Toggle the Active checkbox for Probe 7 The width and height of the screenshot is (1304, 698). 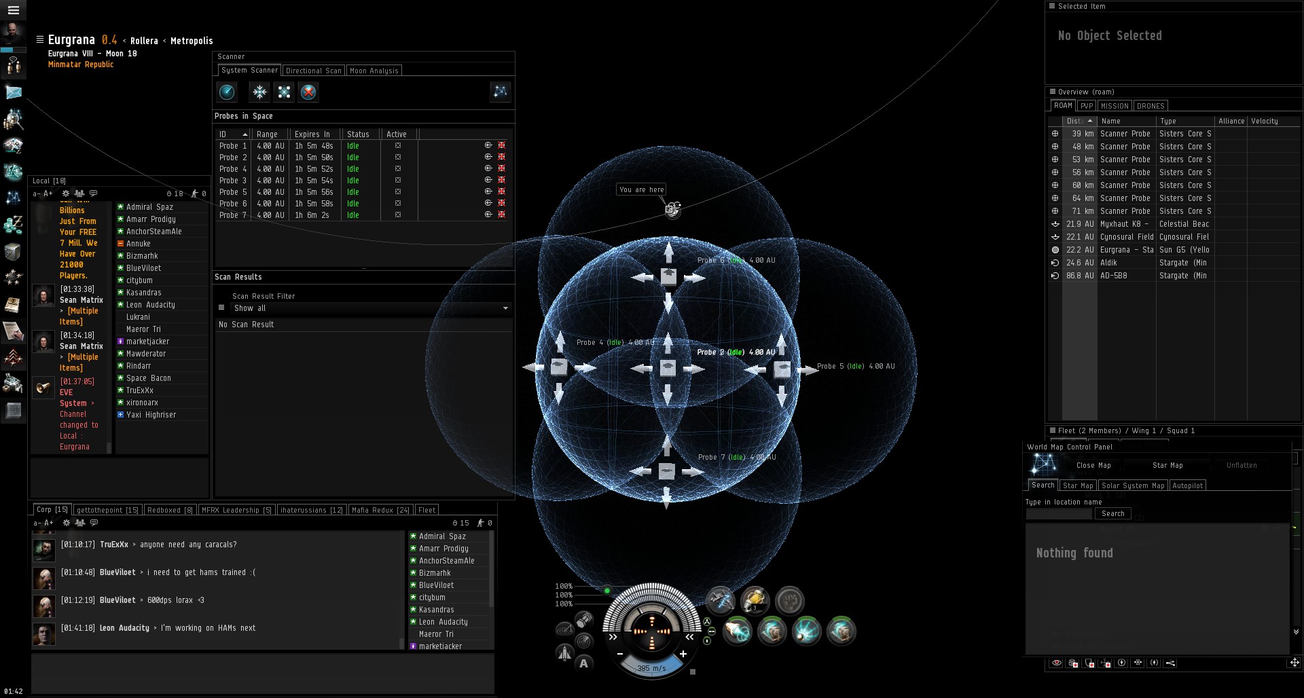coord(398,215)
